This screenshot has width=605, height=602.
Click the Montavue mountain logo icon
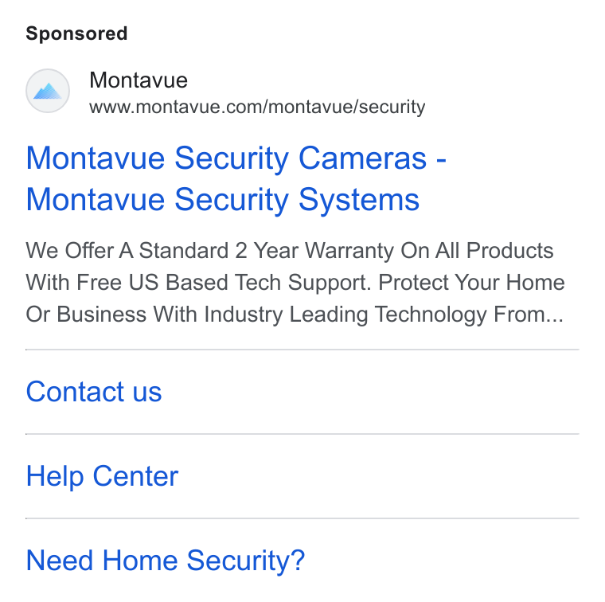[x=48, y=92]
